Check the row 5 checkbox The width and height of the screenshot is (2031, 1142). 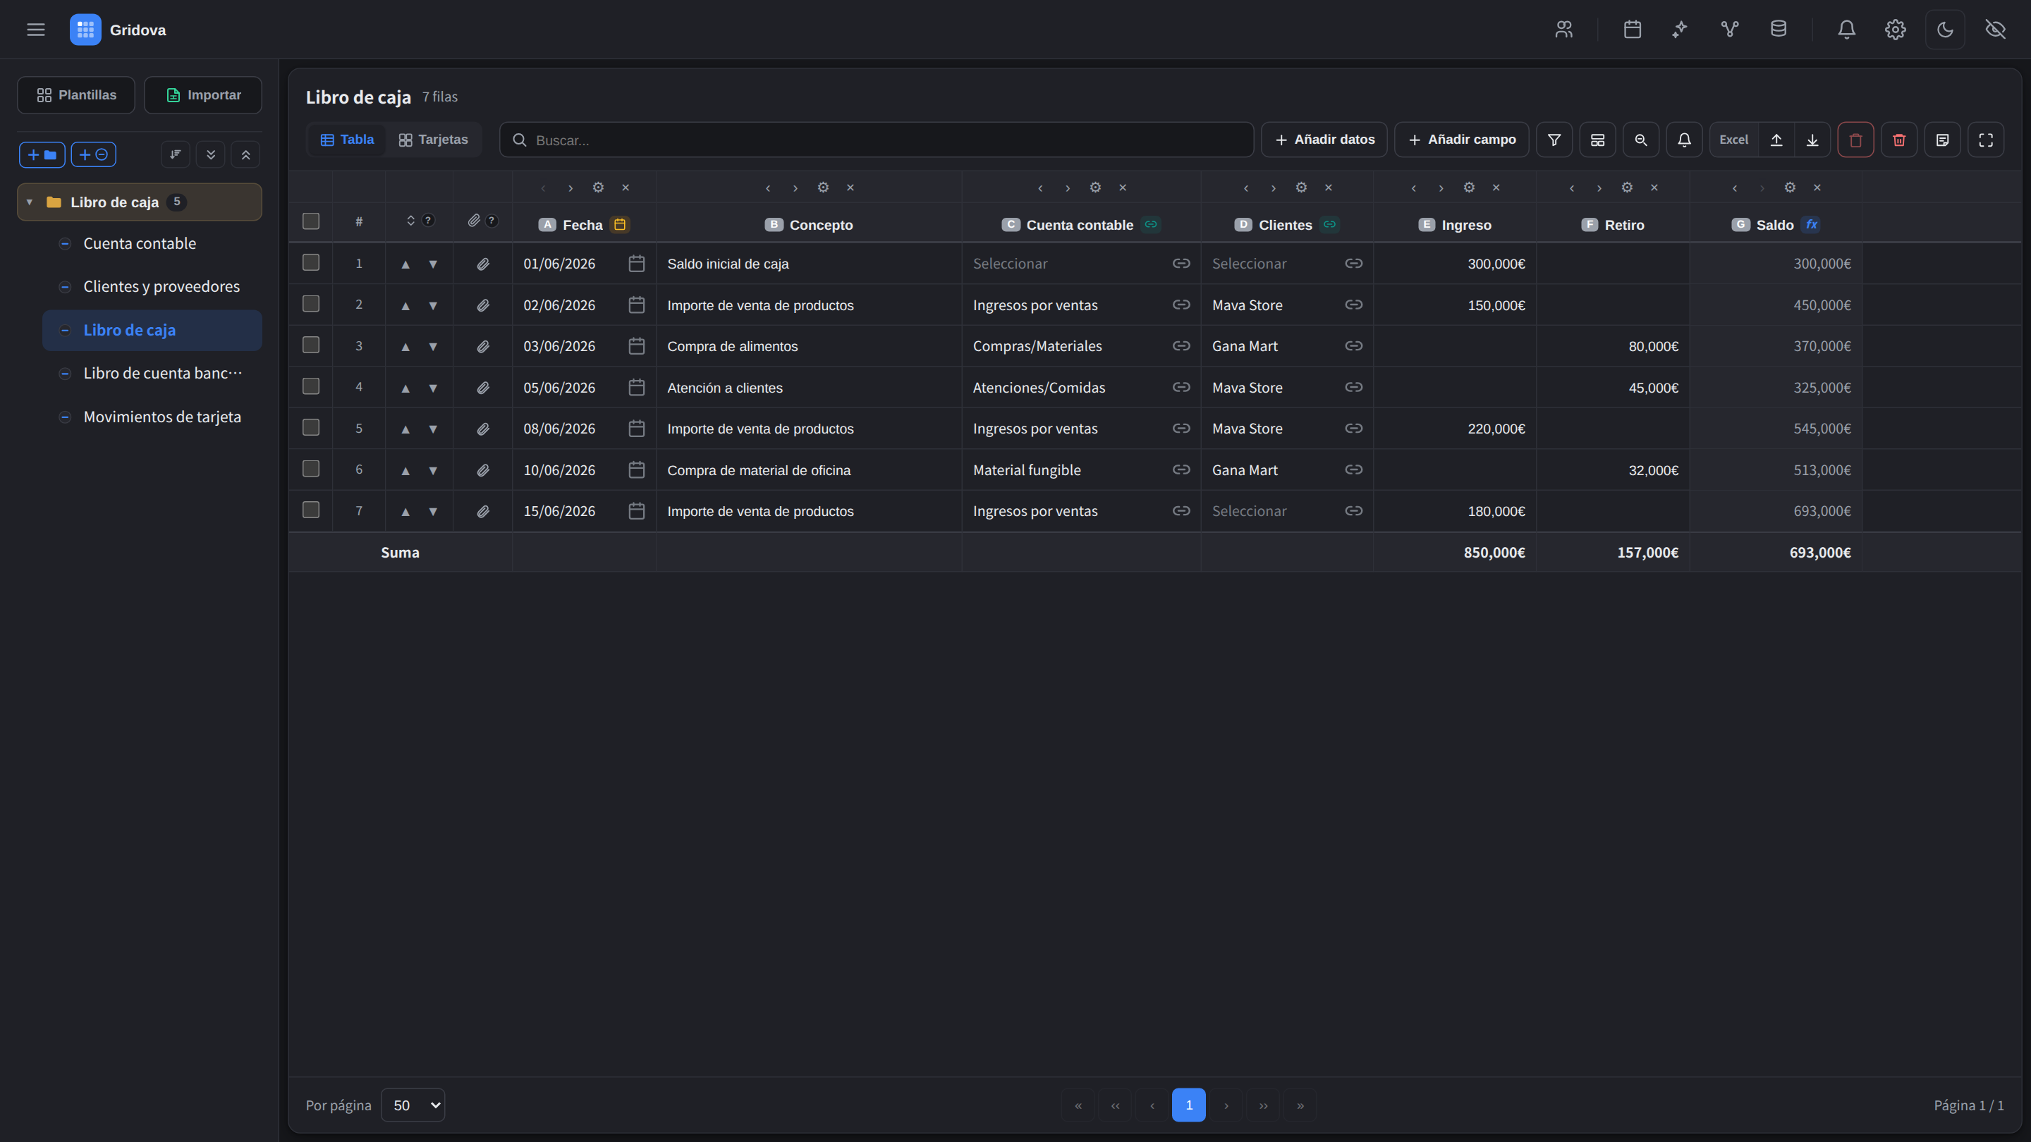click(312, 427)
